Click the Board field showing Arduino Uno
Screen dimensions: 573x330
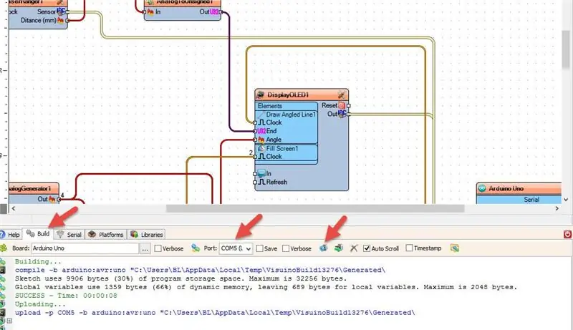(85, 248)
